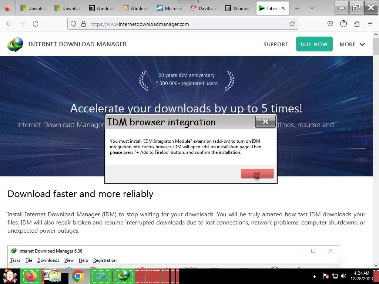Screen dimensions: 379x284
Task: Close the active Internet Download Manager tab
Action: pos(283,8)
